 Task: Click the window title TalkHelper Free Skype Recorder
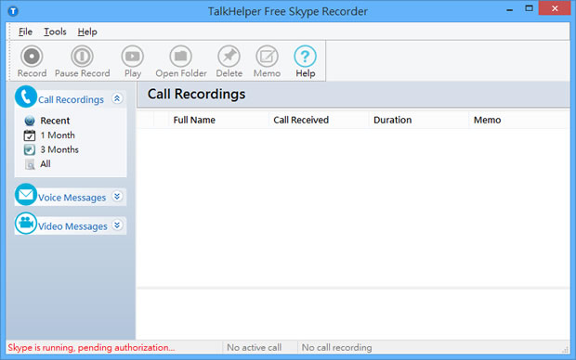point(288,11)
